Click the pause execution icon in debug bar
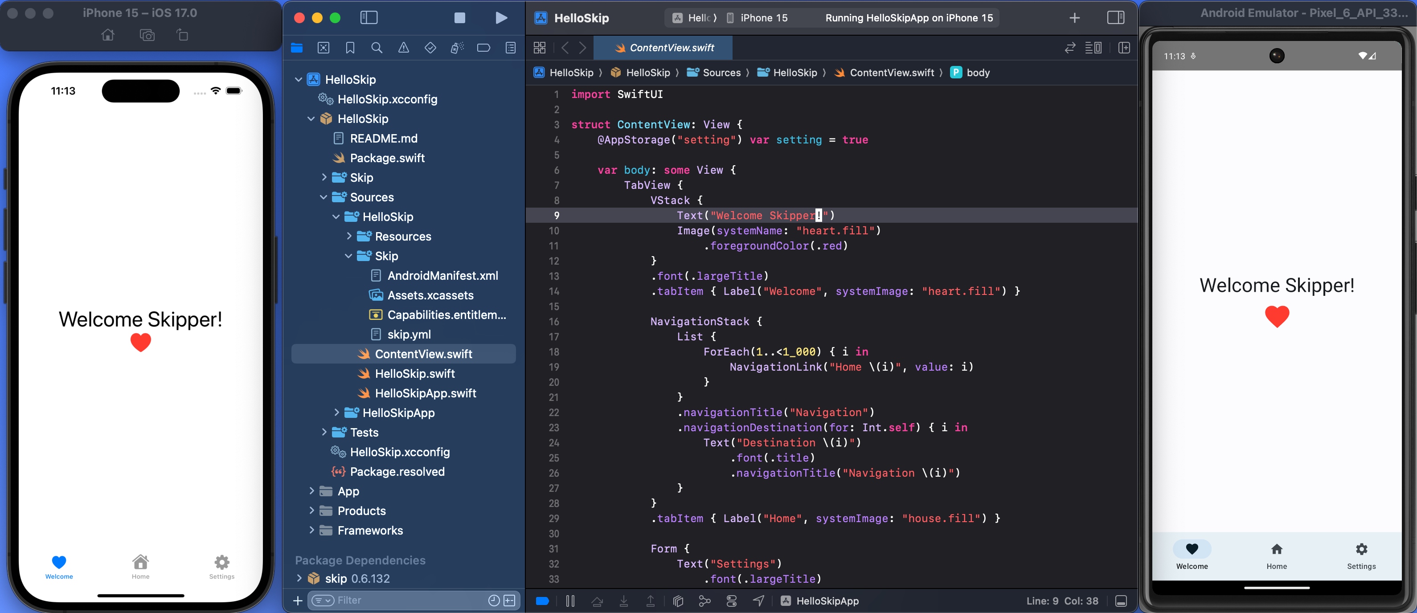Screen dimensions: 1417x613 click(570, 601)
